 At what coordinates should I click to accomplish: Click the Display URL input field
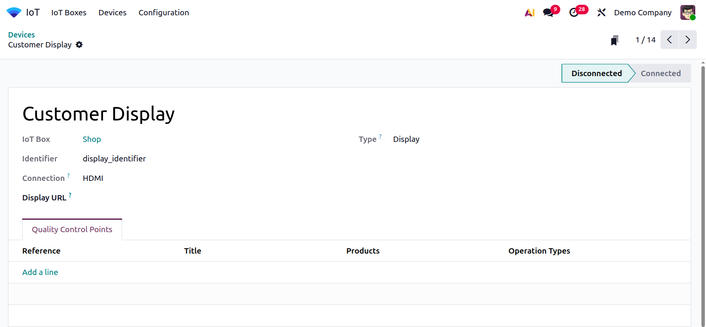point(191,198)
